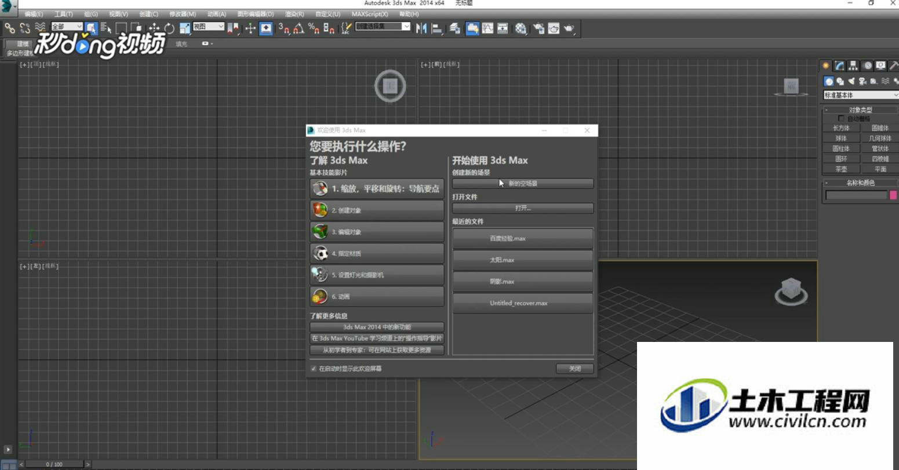Click the pink object color swatch
The height and width of the screenshot is (470, 899).
coord(893,195)
